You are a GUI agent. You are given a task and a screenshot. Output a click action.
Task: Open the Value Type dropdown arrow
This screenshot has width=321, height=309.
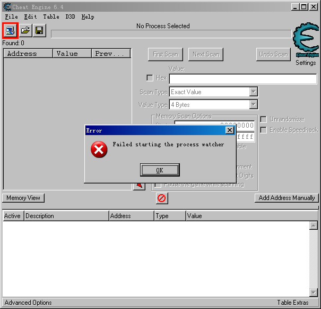tap(253, 105)
